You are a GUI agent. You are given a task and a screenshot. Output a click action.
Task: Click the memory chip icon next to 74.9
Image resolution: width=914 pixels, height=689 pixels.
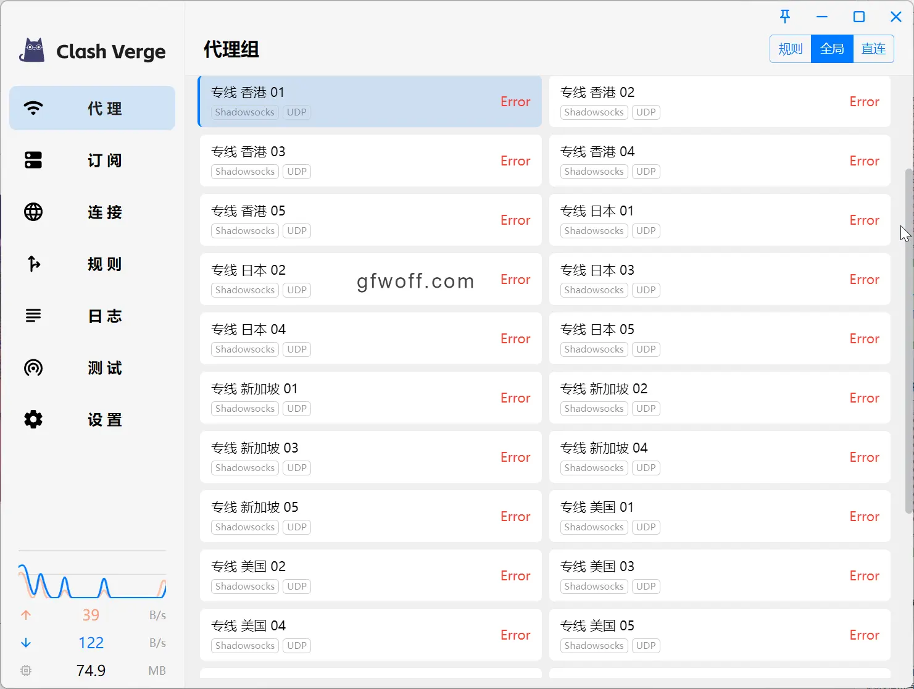(x=26, y=670)
